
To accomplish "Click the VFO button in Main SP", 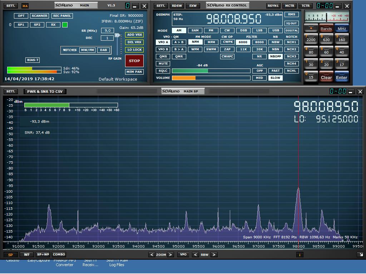I will [183, 254].
